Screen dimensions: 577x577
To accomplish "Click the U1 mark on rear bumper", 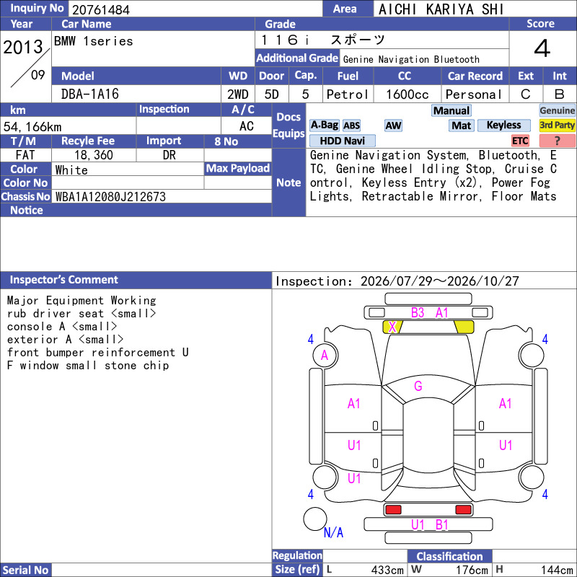I will click(x=418, y=525).
